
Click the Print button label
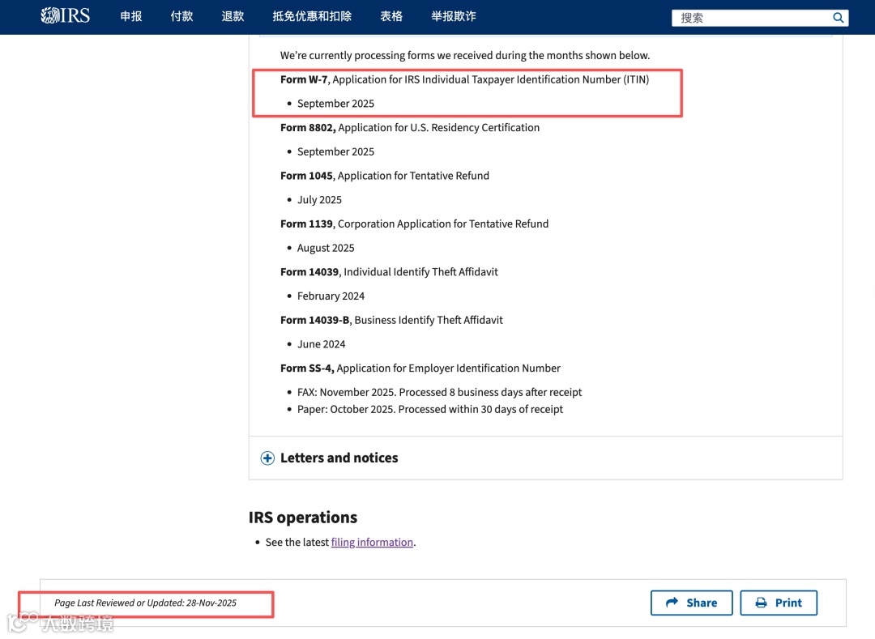(x=788, y=603)
